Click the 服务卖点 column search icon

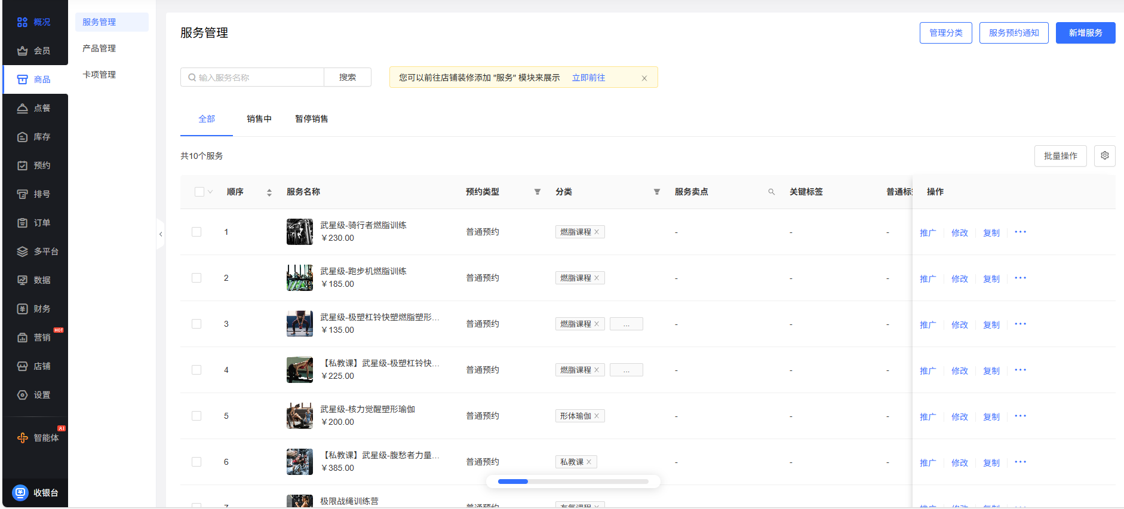(771, 192)
